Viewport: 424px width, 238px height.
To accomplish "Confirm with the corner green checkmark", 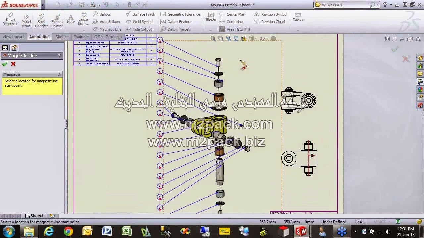I will pyautogui.click(x=395, y=49).
